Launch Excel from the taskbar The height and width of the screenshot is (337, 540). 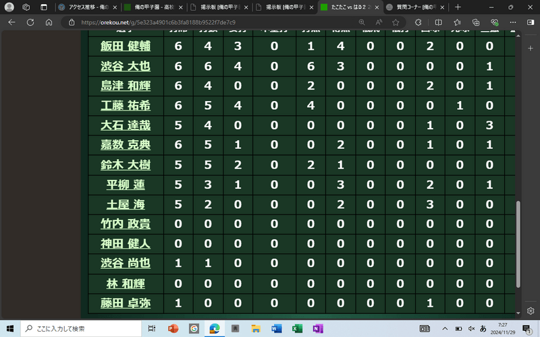click(296, 328)
